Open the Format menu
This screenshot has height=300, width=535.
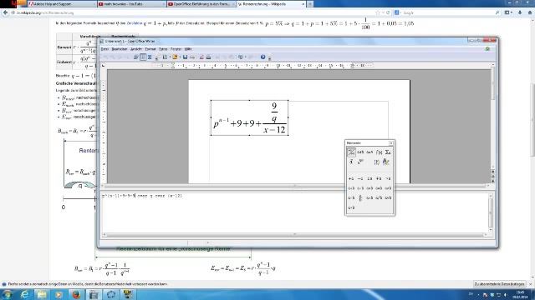pyautogui.click(x=150, y=49)
